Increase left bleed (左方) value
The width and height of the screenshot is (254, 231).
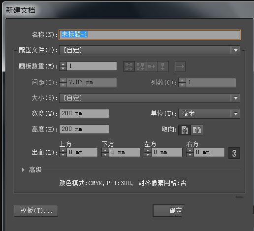click(148, 150)
